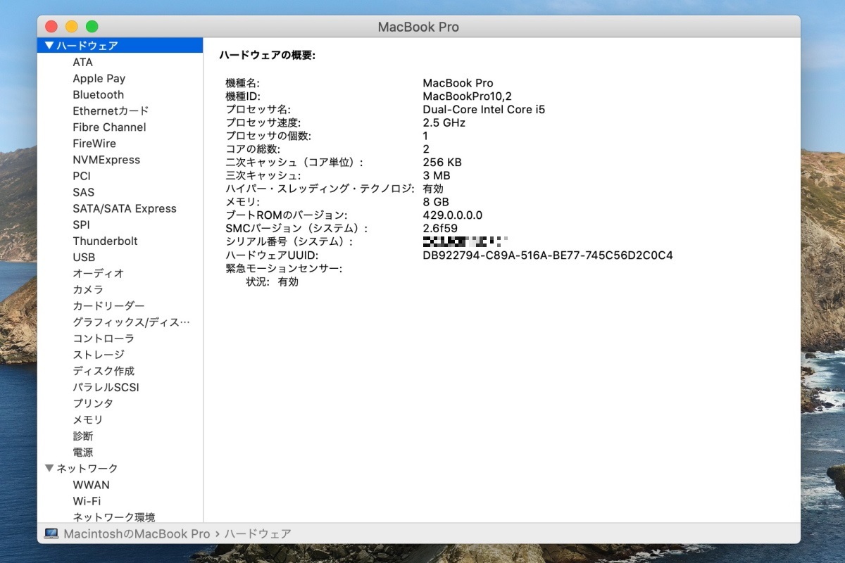This screenshot has width=845, height=563.
Task: Select SAS in the sidebar
Action: pos(83,192)
